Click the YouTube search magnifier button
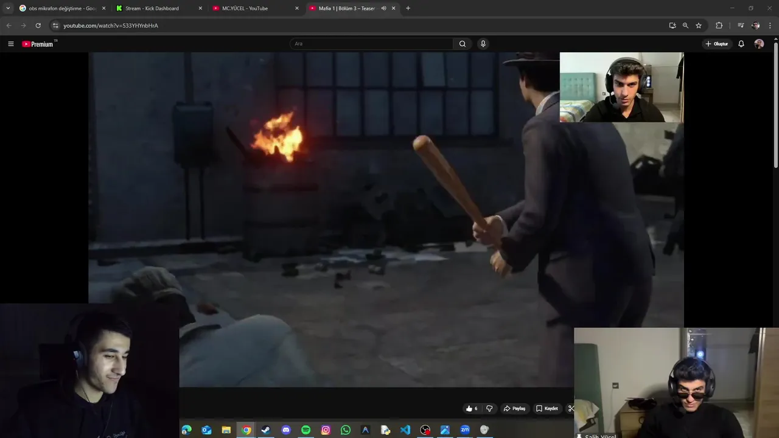Screen dimensions: 779x438 click(x=463, y=44)
